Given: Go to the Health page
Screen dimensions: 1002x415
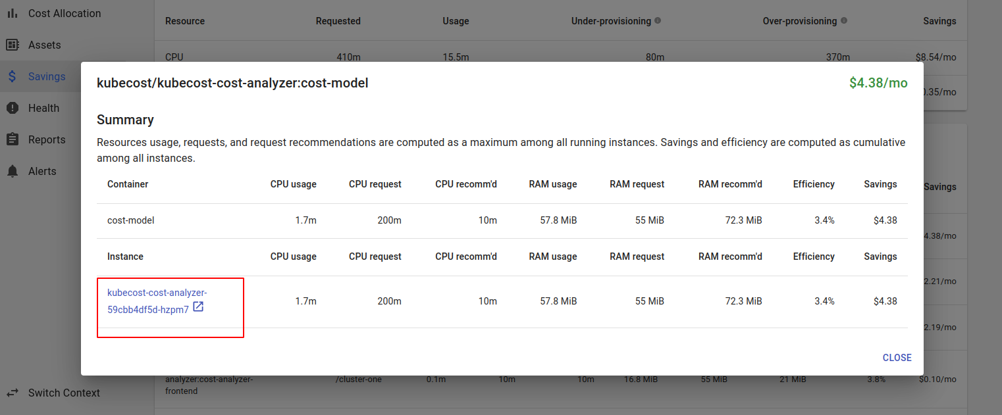Looking at the screenshot, I should [x=43, y=108].
